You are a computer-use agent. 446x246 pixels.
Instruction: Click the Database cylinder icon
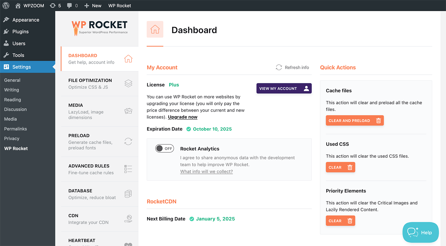click(128, 194)
